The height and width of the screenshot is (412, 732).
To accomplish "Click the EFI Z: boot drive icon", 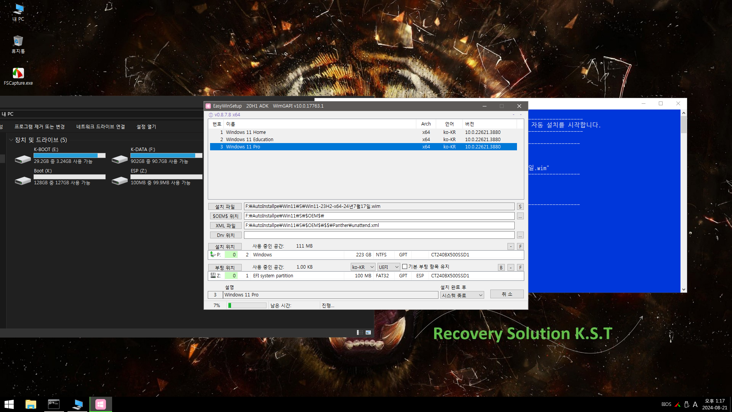I will 213,275.
